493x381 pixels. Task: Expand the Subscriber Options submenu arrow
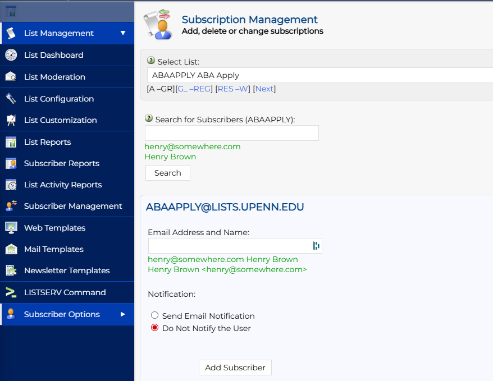coord(123,314)
